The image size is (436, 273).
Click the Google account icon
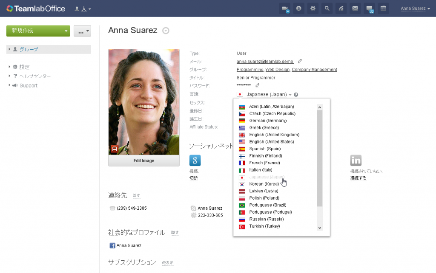point(195,160)
